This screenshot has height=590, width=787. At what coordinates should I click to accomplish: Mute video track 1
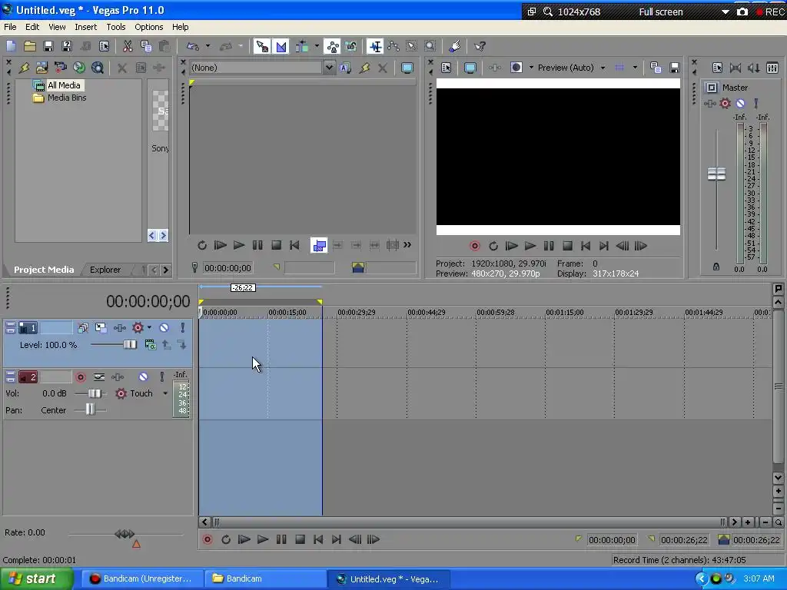[164, 328]
